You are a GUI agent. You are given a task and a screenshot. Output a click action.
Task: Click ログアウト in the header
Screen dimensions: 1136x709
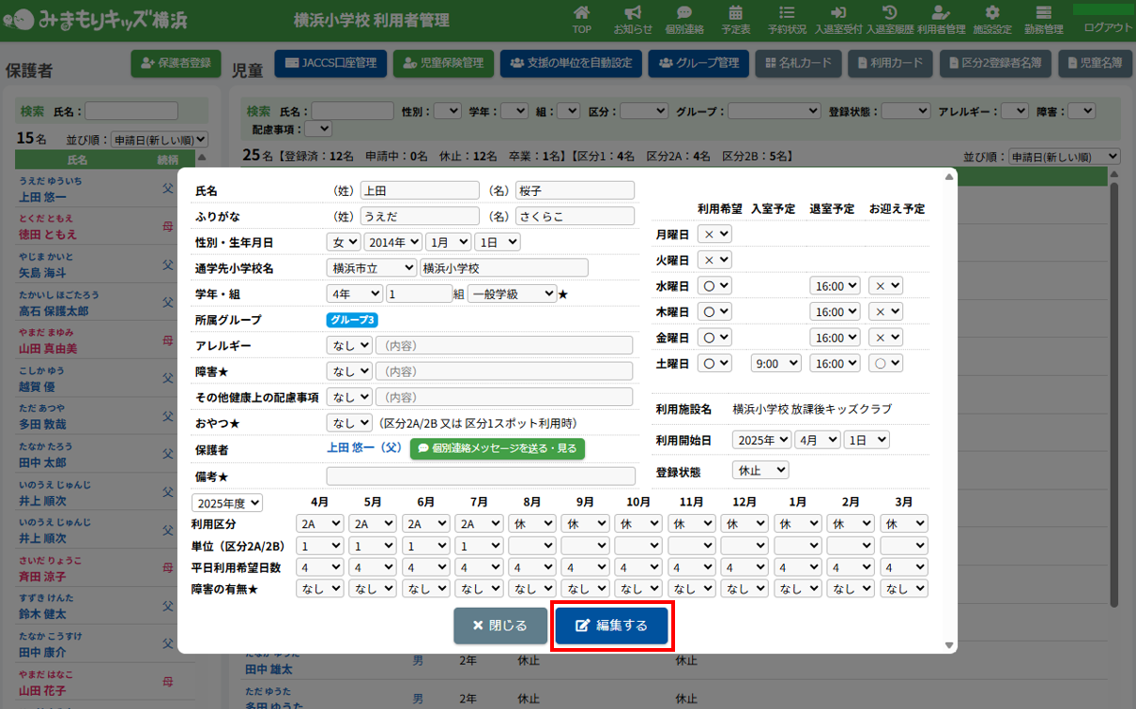(x=1107, y=27)
